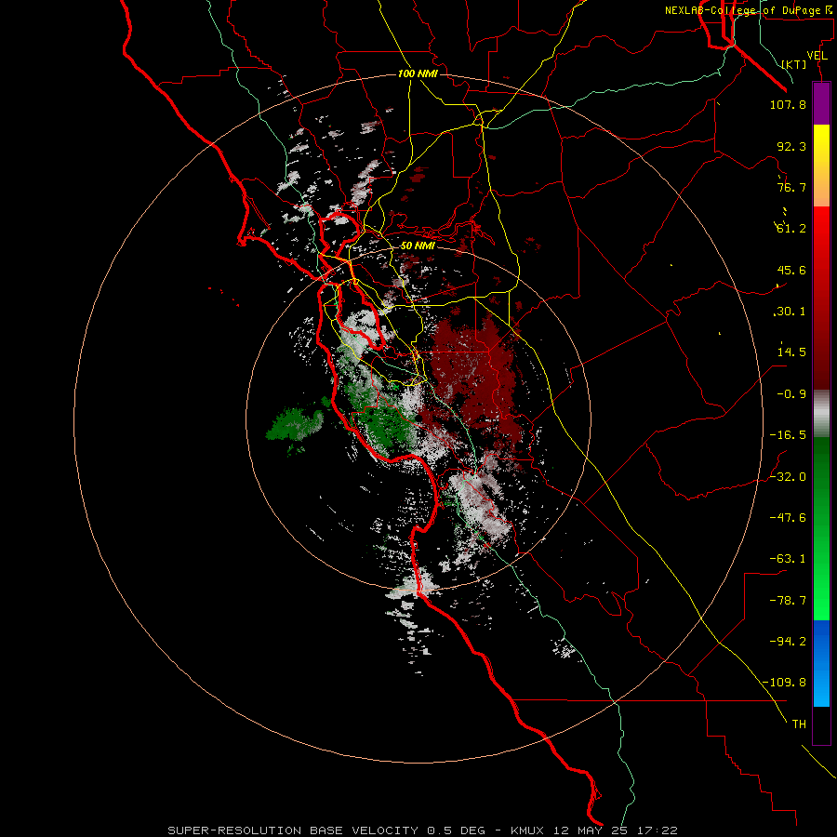The image size is (837, 837).
Task: Click the 92.3 velocity scale value
Action: [791, 146]
